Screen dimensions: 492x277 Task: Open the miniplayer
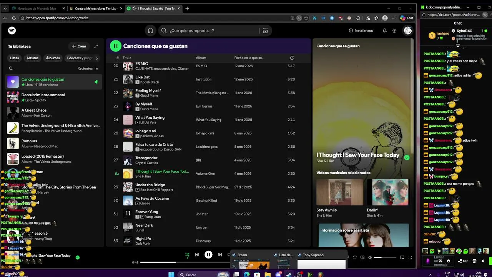click(402, 257)
